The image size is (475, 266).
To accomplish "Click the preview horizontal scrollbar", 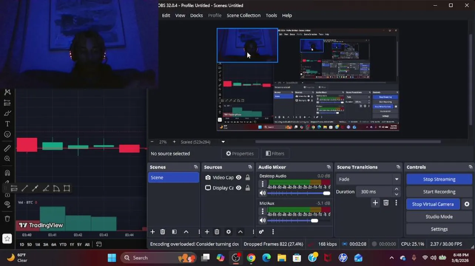I will pos(348,141).
